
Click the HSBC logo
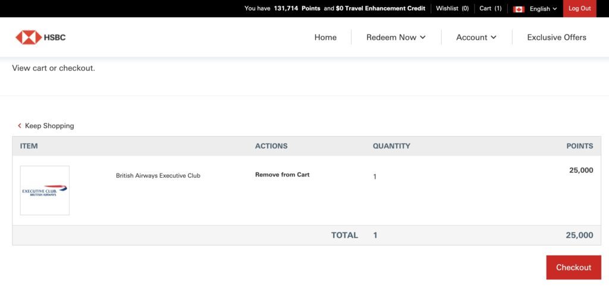click(x=40, y=37)
